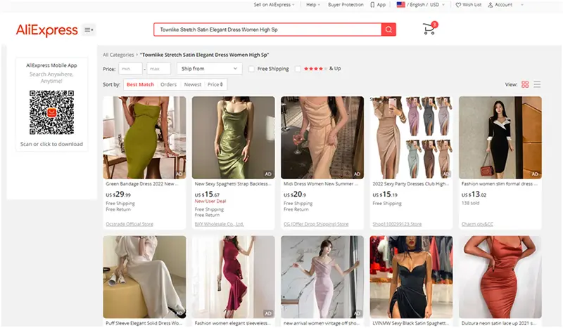563x328 pixels.
Task: Open Shop1100299123 Store link
Action: [x=397, y=224]
